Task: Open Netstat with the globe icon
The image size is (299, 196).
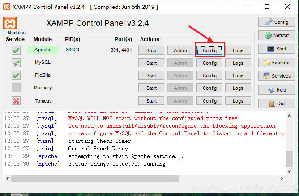Action: coord(277,35)
